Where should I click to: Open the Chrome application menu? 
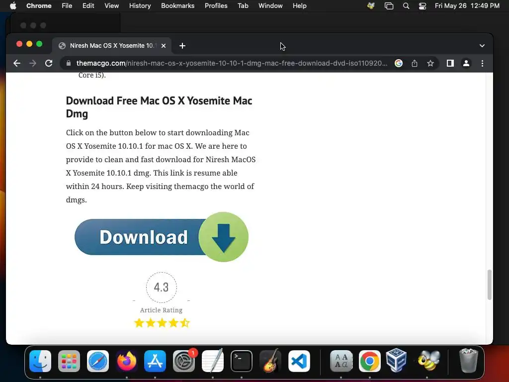(39, 6)
